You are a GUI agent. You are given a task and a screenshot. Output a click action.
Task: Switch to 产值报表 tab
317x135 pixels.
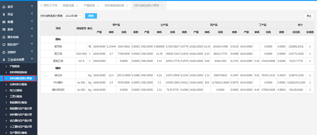tap(89, 6)
